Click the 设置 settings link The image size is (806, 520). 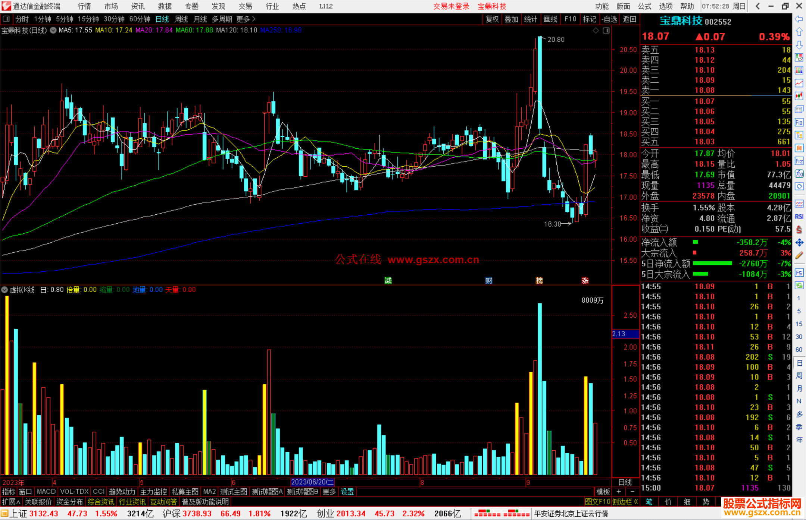tap(347, 492)
